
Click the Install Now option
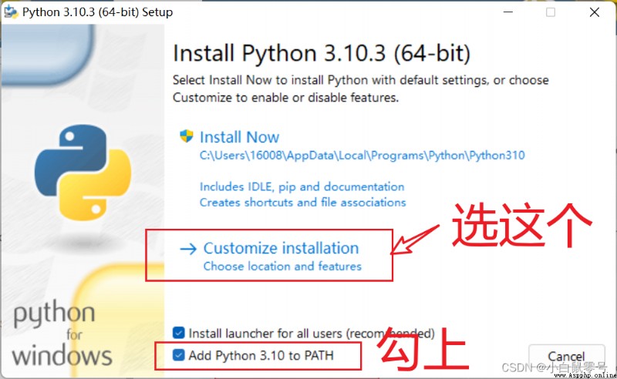click(x=239, y=137)
